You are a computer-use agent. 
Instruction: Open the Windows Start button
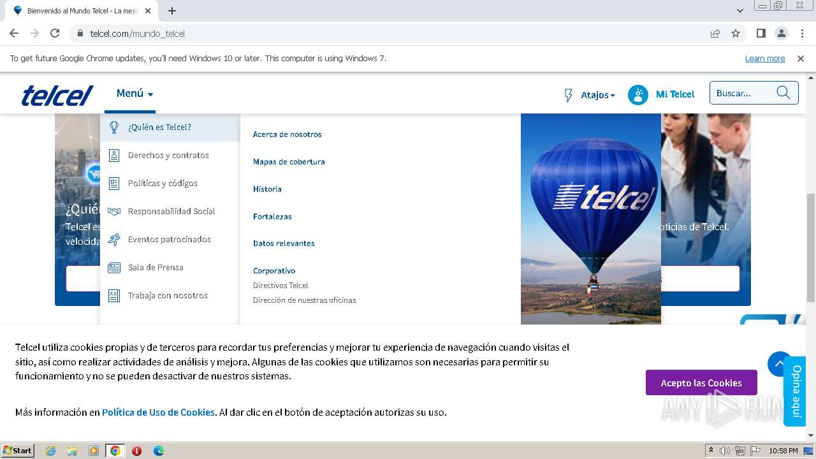pyautogui.click(x=18, y=451)
